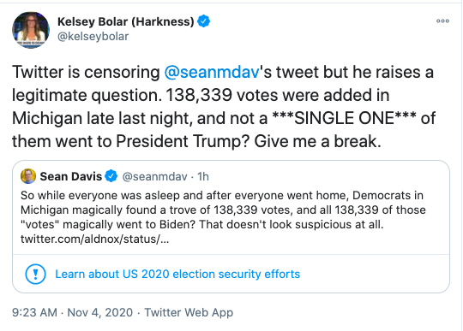This screenshot has height=331, width=463.
Task: Click the exclamation info icon
Action: 35,275
